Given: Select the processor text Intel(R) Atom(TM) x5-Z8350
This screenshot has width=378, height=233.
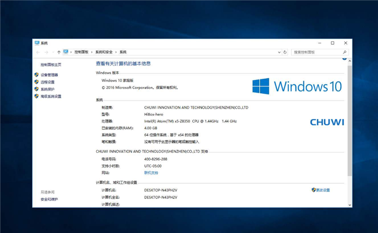Looking at the screenshot, I should click(167, 121).
